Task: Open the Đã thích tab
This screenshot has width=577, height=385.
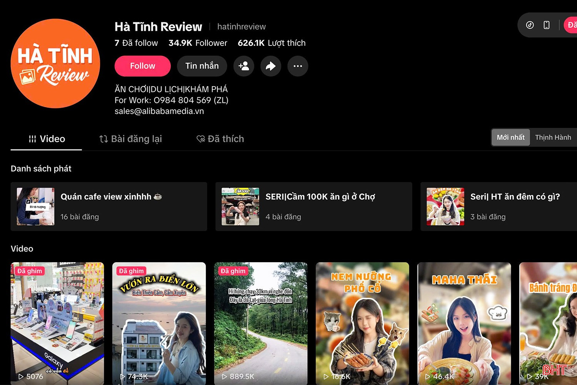Action: tap(220, 139)
